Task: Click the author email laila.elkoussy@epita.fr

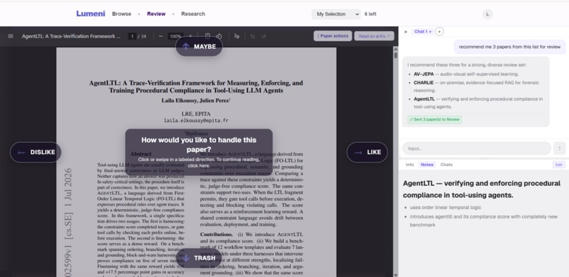Action: pyautogui.click(x=196, y=121)
